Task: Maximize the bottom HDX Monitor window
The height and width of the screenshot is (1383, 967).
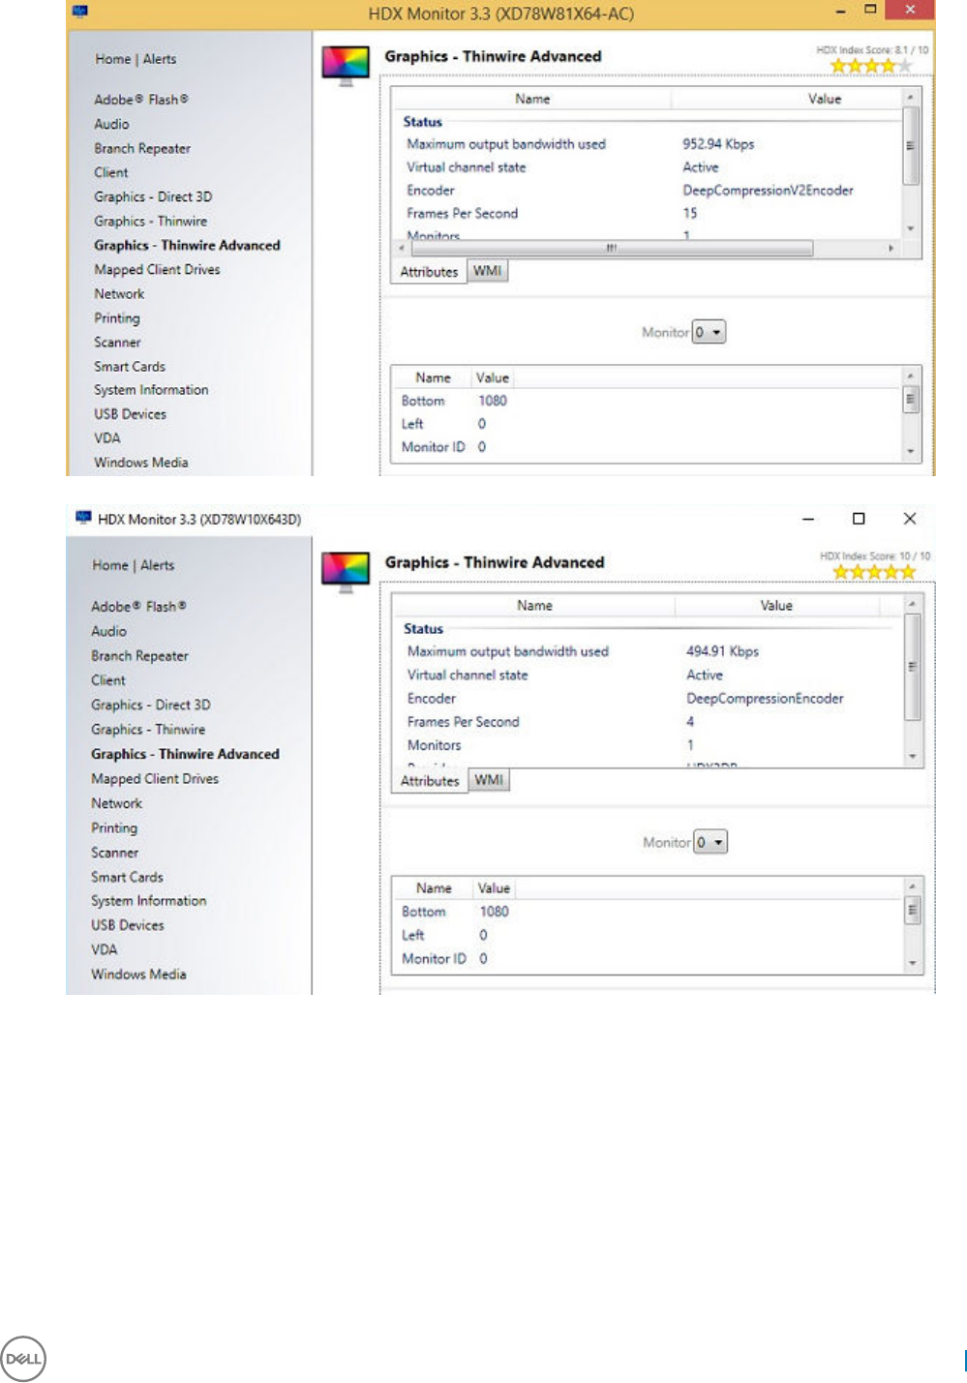Action: pos(859,519)
